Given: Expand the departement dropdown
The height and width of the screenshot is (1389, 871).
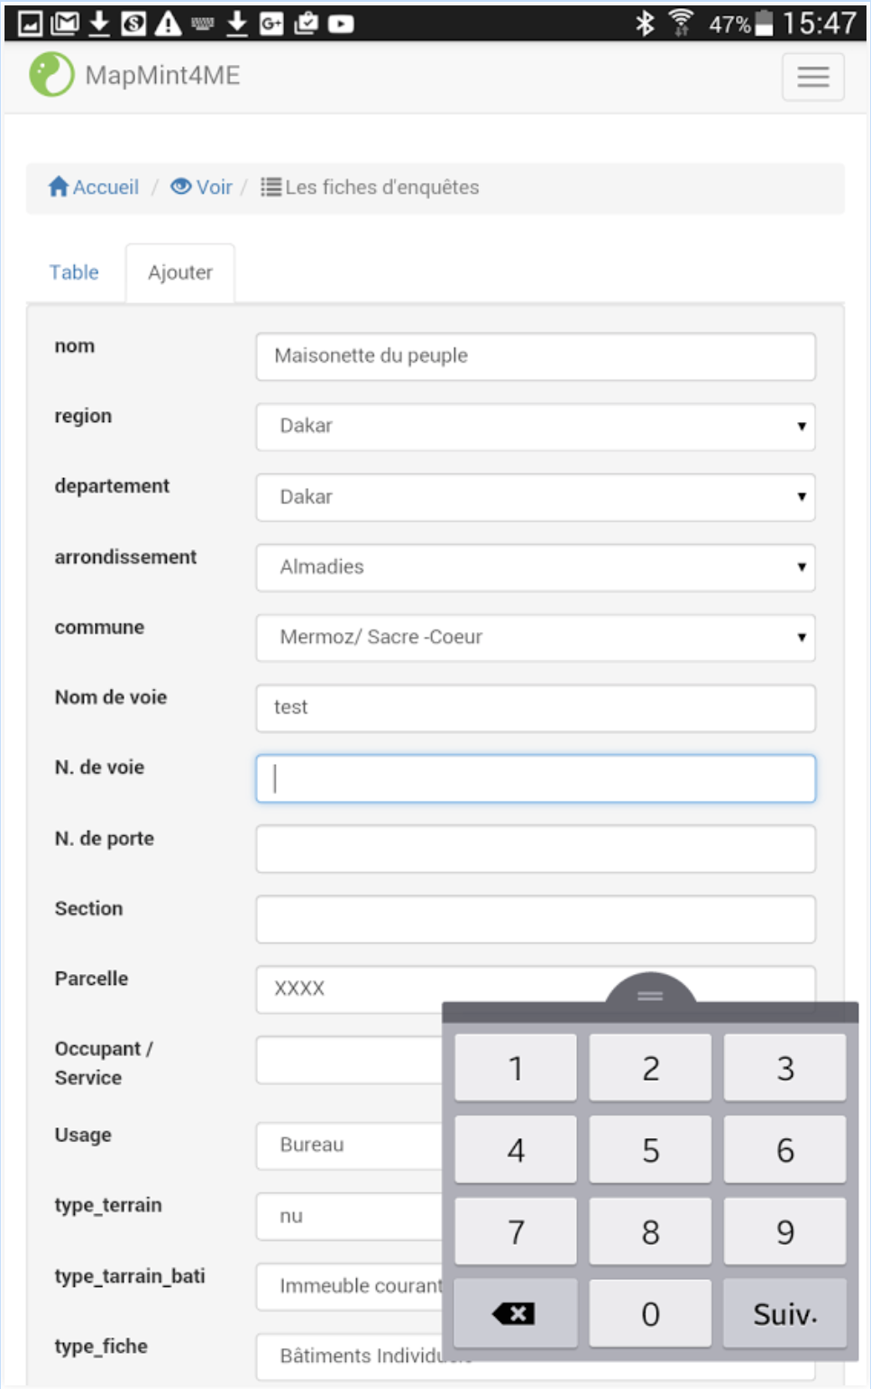Looking at the screenshot, I should tap(536, 497).
